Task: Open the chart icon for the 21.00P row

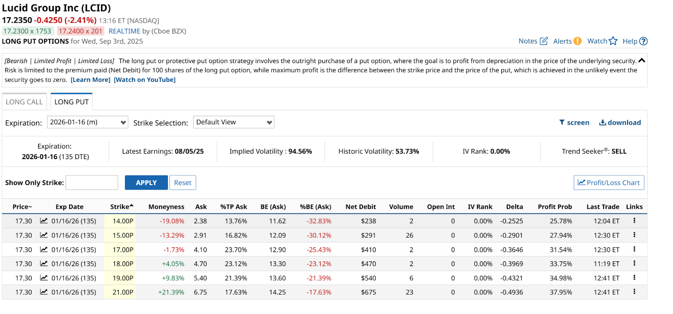Action: coord(44,292)
